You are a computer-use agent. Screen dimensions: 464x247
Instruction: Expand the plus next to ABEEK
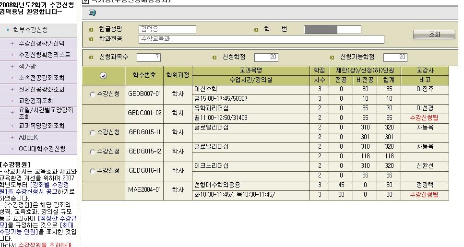(12, 138)
